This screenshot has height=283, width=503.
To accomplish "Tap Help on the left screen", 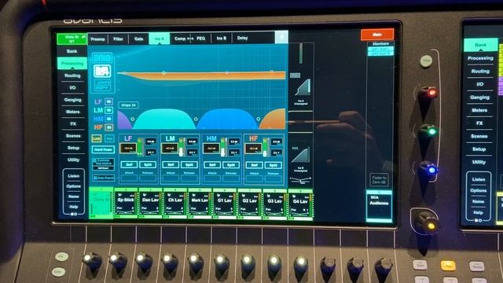I will [73, 207].
